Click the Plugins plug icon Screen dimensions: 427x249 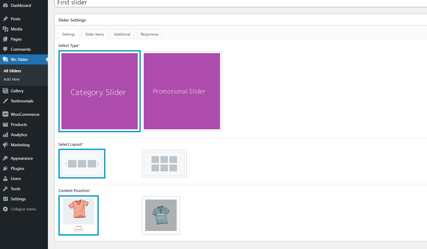click(x=5, y=168)
